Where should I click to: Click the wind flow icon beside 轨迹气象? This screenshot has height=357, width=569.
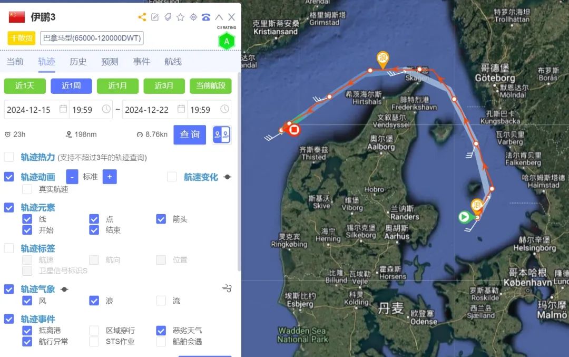tap(227, 288)
